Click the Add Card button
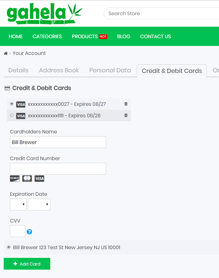Screen dimensions: 219x278 pos(27,264)
